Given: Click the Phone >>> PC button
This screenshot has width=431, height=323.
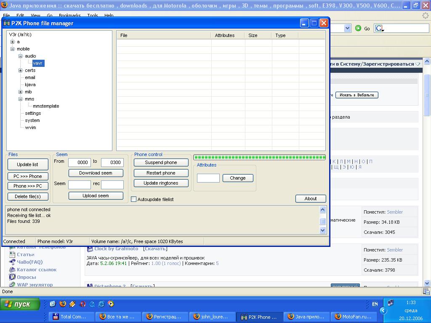Looking at the screenshot, I should point(28,186).
